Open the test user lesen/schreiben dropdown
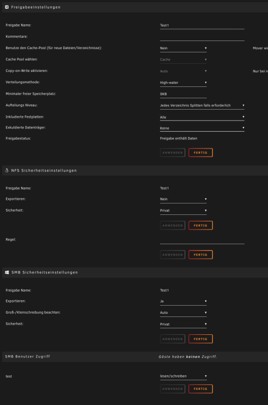The height and width of the screenshot is (405, 268). 183,376
